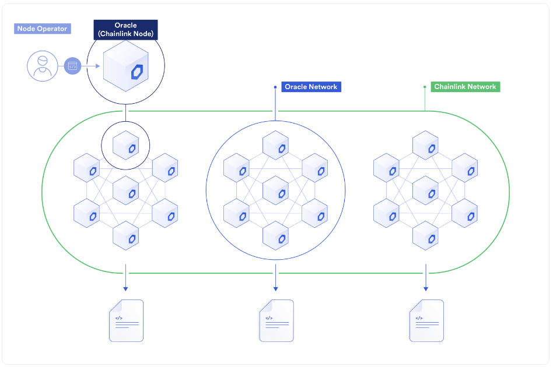Select the node operator person icon

pyautogui.click(x=43, y=66)
